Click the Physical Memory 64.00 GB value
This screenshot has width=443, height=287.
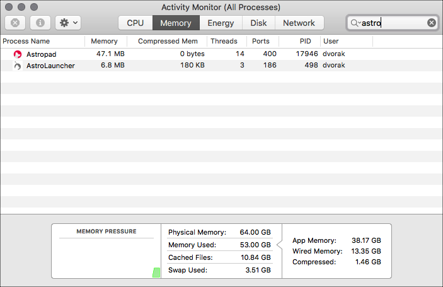[x=255, y=232]
